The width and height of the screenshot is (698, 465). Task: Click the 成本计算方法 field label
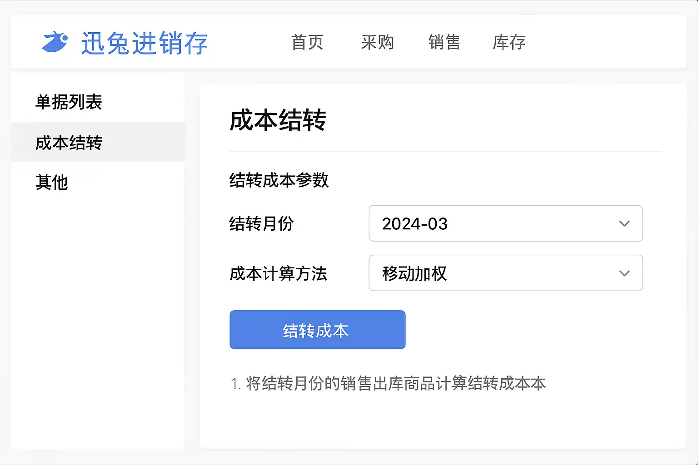[x=278, y=273]
